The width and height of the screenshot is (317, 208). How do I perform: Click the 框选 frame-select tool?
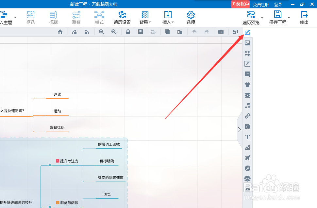pyautogui.click(x=31, y=18)
